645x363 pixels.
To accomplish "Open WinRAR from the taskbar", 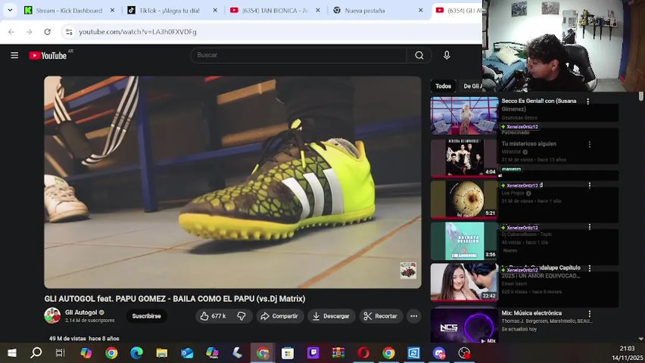I will coord(338,353).
